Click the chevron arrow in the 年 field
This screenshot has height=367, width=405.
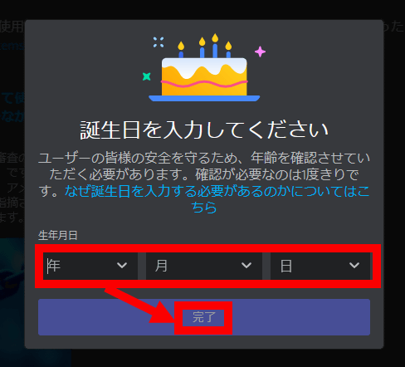122,266
